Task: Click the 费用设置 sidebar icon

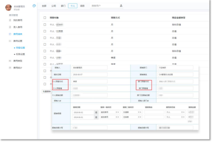Action: pyautogui.click(x=10, y=41)
